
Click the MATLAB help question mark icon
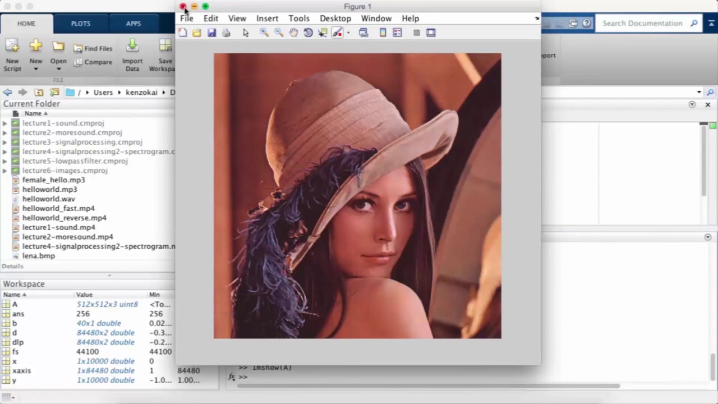(x=586, y=24)
